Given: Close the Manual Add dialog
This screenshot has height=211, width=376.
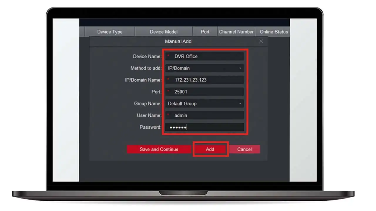Looking at the screenshot, I should click(261, 41).
